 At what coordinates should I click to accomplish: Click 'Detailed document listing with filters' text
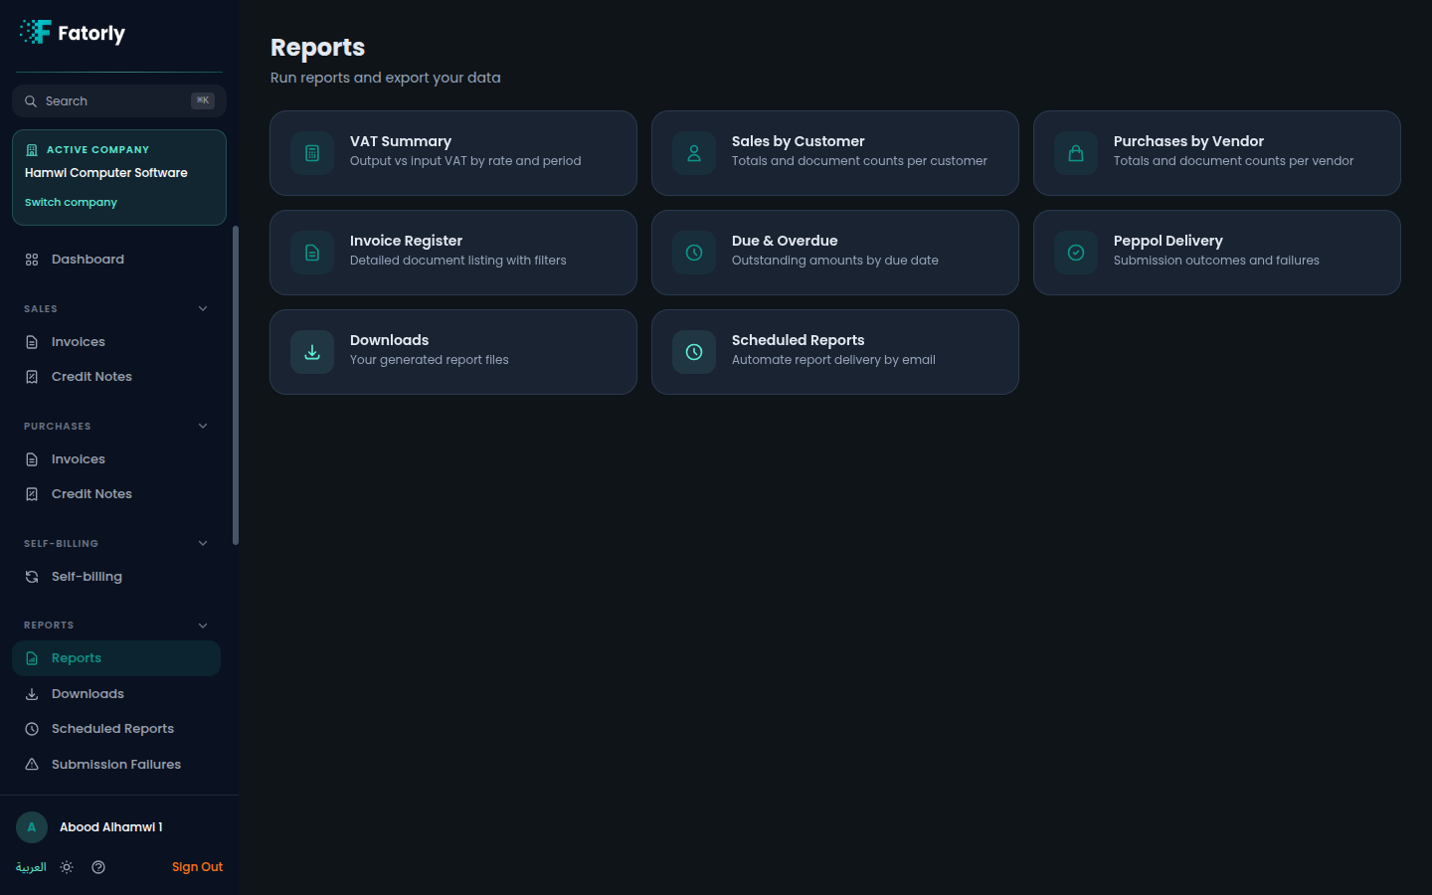coord(458,261)
